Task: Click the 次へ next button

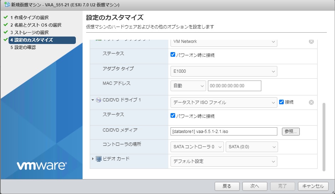Action: [x=255, y=186]
